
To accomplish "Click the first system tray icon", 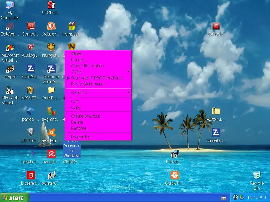I will coord(235,197).
